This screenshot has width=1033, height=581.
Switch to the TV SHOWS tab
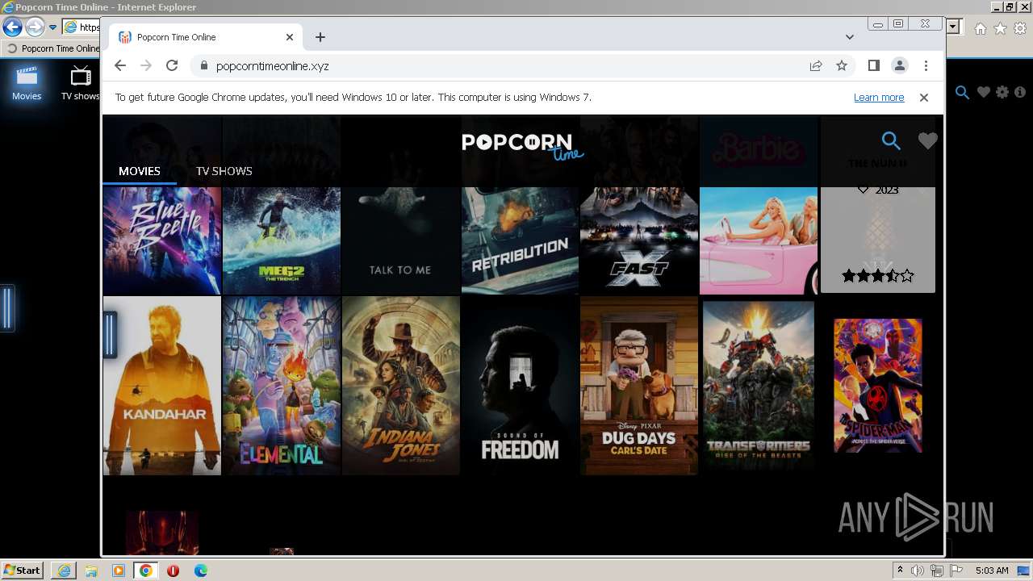[224, 171]
